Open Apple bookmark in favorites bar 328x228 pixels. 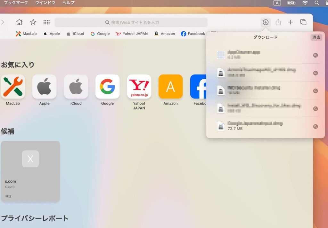(52, 34)
